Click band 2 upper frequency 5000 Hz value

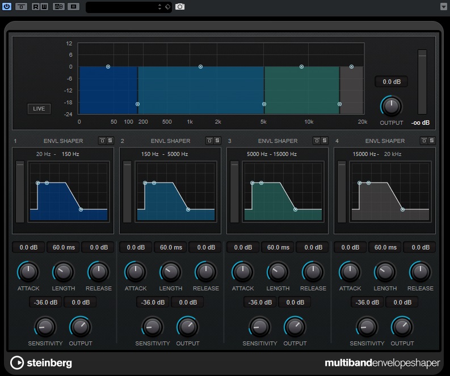point(178,154)
